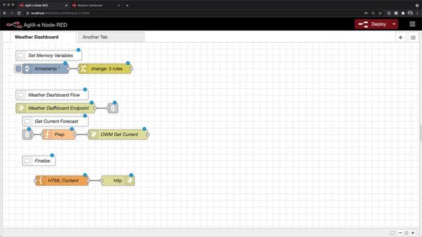Open the Deploy options dropdown arrow
The image size is (422, 237).
pyautogui.click(x=394, y=24)
